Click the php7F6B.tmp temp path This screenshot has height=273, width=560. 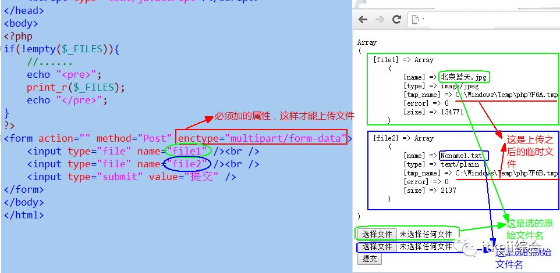[x=506, y=173]
